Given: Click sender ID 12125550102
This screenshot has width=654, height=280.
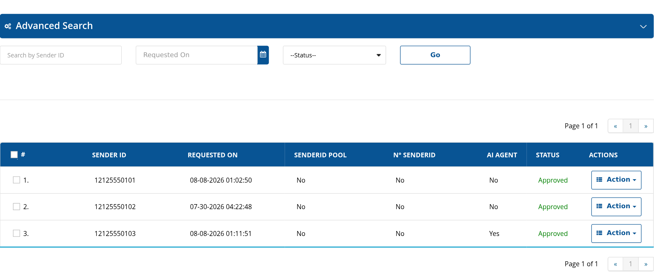Looking at the screenshot, I should click(115, 207).
